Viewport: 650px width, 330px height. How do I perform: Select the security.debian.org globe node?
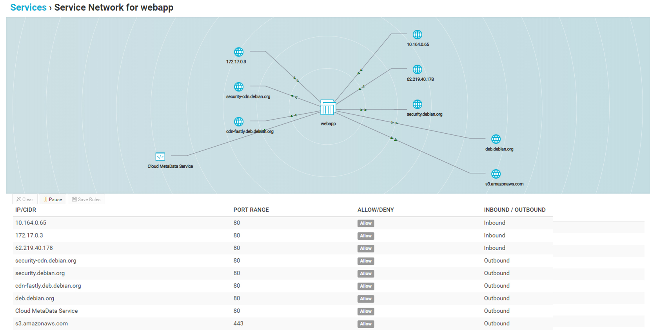(418, 104)
